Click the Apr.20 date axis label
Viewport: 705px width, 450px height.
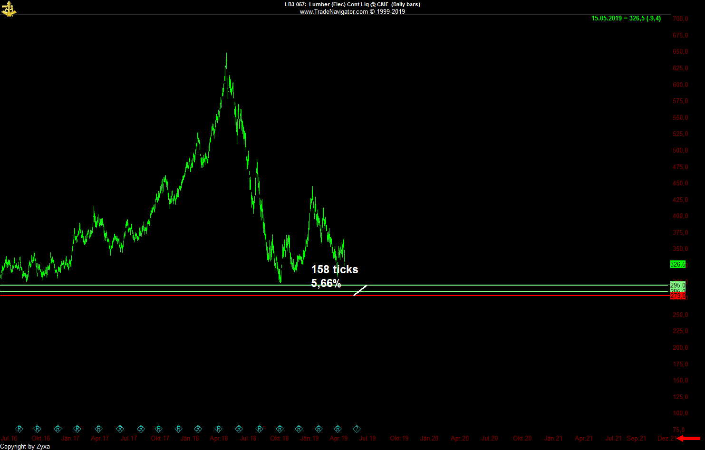click(460, 438)
